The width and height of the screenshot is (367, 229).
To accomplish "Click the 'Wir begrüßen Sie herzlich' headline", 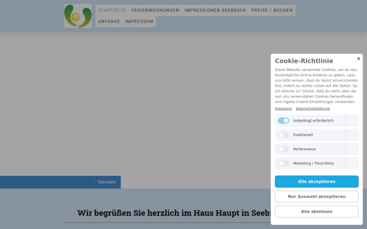I will coord(174,213).
